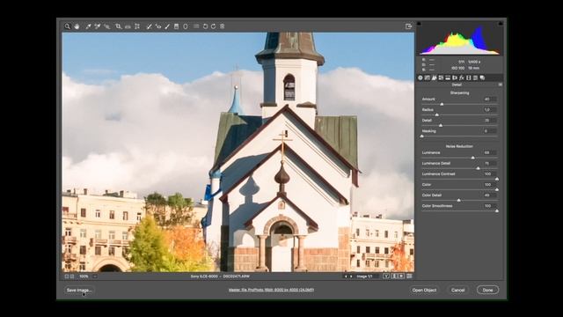
Task: Click the Sharpening Detail slider handle
Action: pos(441,125)
